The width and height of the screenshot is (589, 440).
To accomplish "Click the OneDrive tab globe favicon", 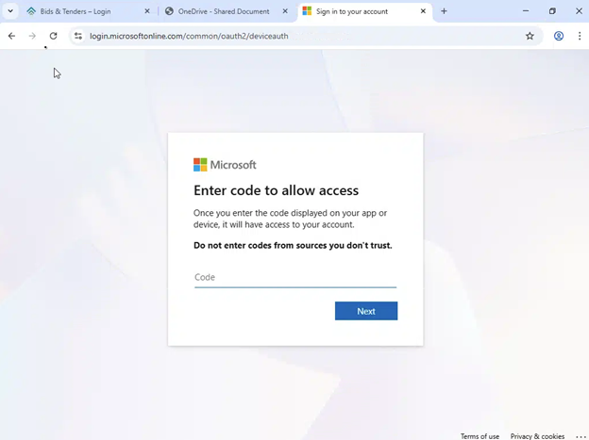I will click(169, 11).
